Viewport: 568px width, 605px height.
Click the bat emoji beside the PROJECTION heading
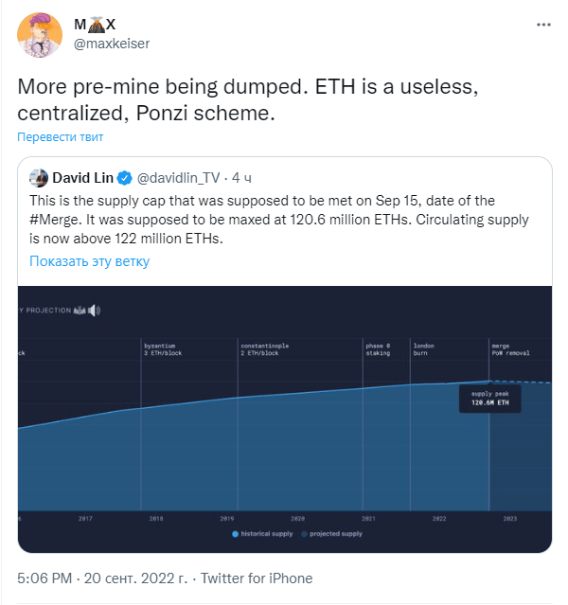click(80, 311)
